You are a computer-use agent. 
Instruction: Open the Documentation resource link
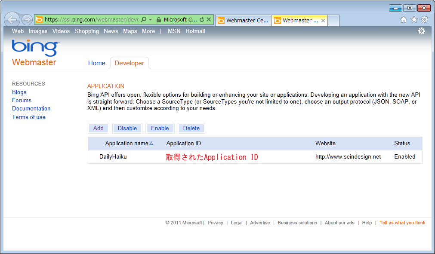point(31,109)
